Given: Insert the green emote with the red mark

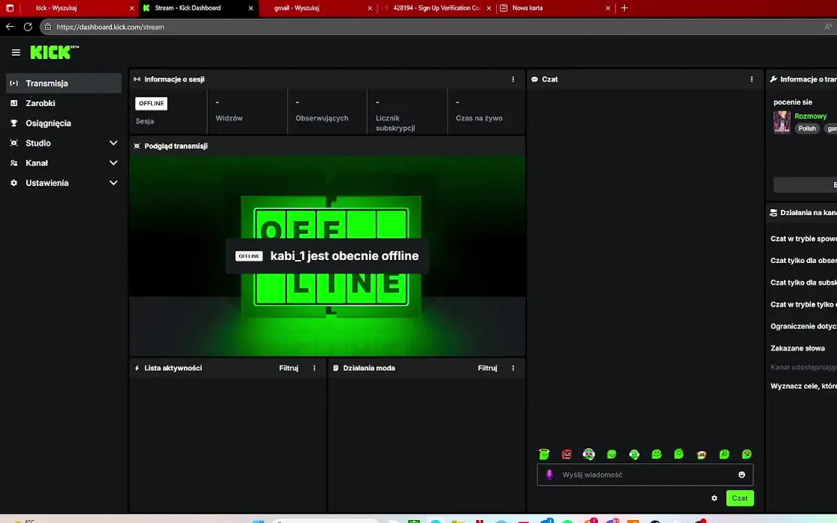Looking at the screenshot, I should (x=634, y=454).
